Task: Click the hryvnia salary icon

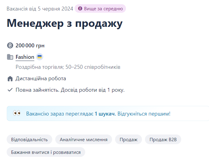Action: coord(10,46)
